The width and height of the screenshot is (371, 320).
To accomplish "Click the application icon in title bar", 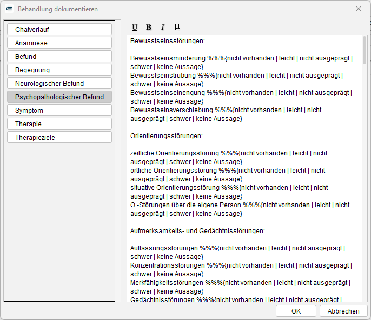I will coord(9,9).
